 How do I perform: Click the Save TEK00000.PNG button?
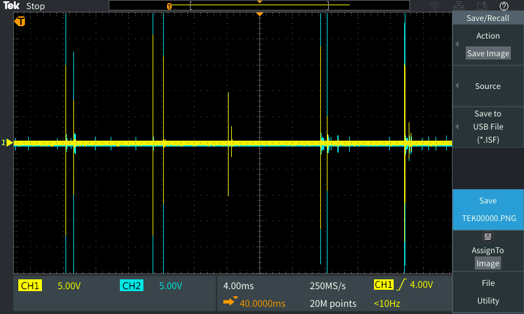[x=488, y=209]
